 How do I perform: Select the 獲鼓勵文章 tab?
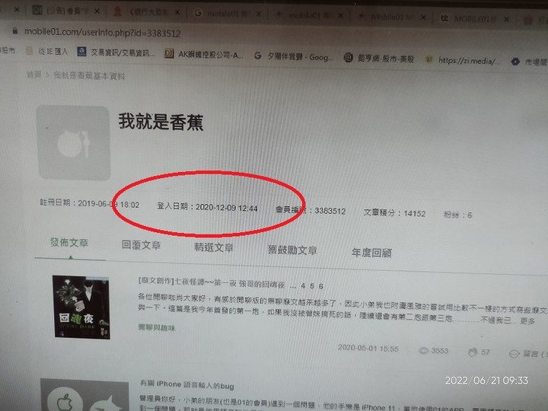coord(292,250)
